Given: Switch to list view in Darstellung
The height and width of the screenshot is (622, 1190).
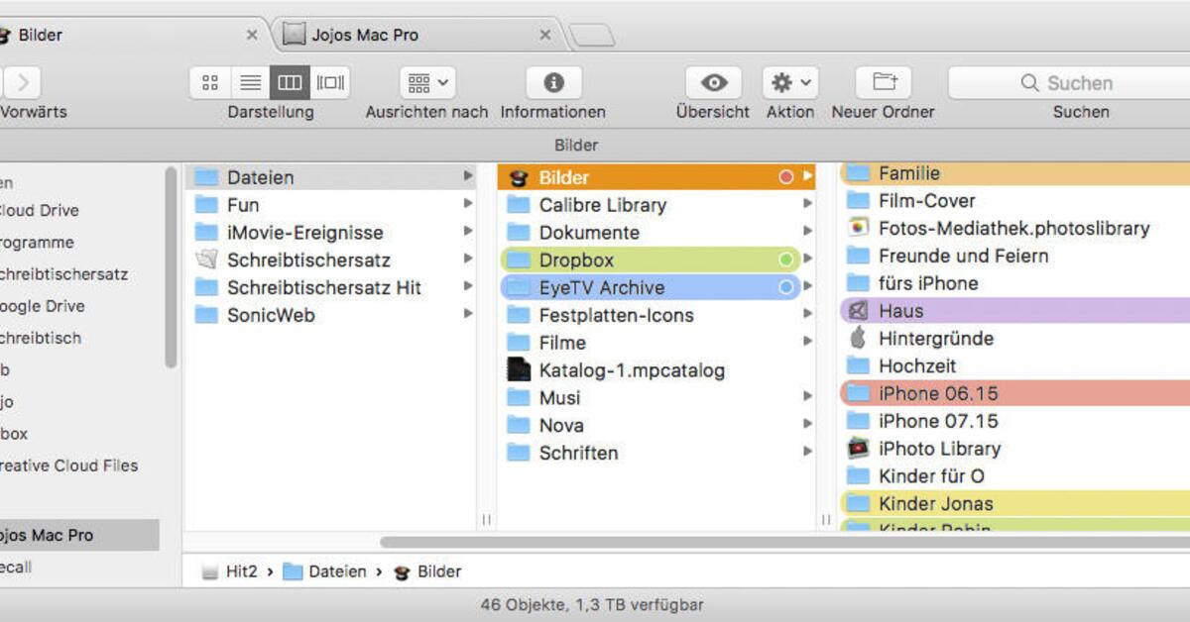Looking at the screenshot, I should point(251,83).
